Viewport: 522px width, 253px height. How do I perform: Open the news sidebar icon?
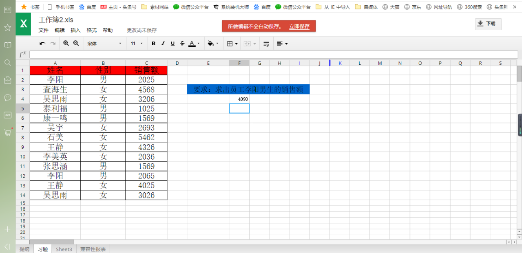coord(7,10)
